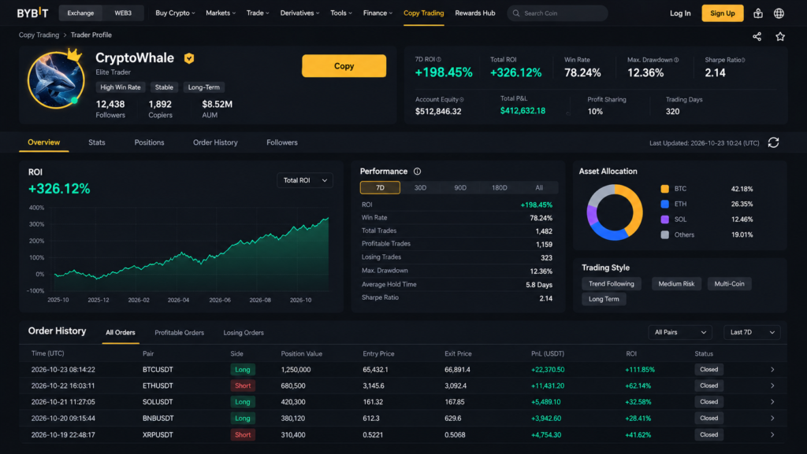Open BTCUSDT order details arrow
Screen dimensions: 807x454
(772, 370)
